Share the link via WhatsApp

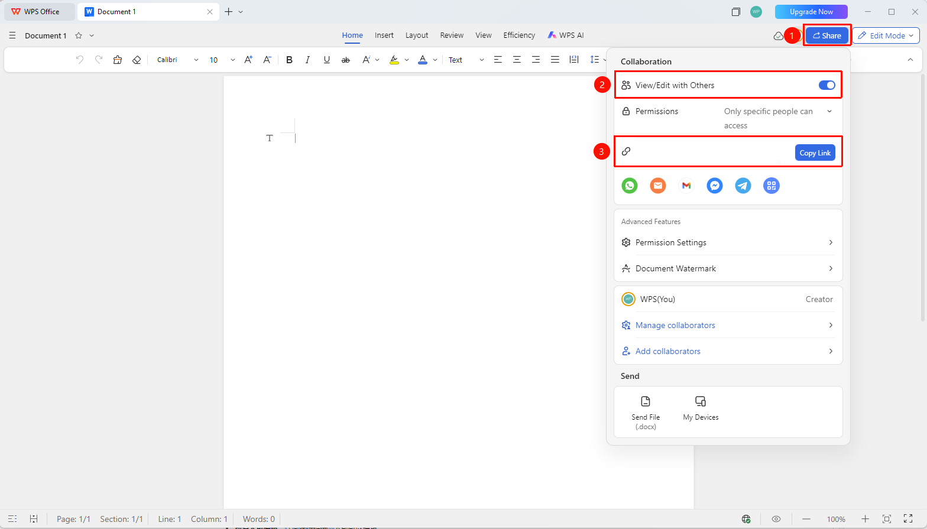630,186
